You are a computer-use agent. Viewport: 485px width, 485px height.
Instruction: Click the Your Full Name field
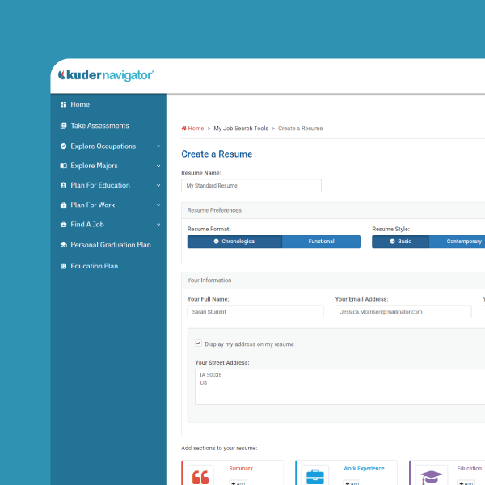(255, 312)
